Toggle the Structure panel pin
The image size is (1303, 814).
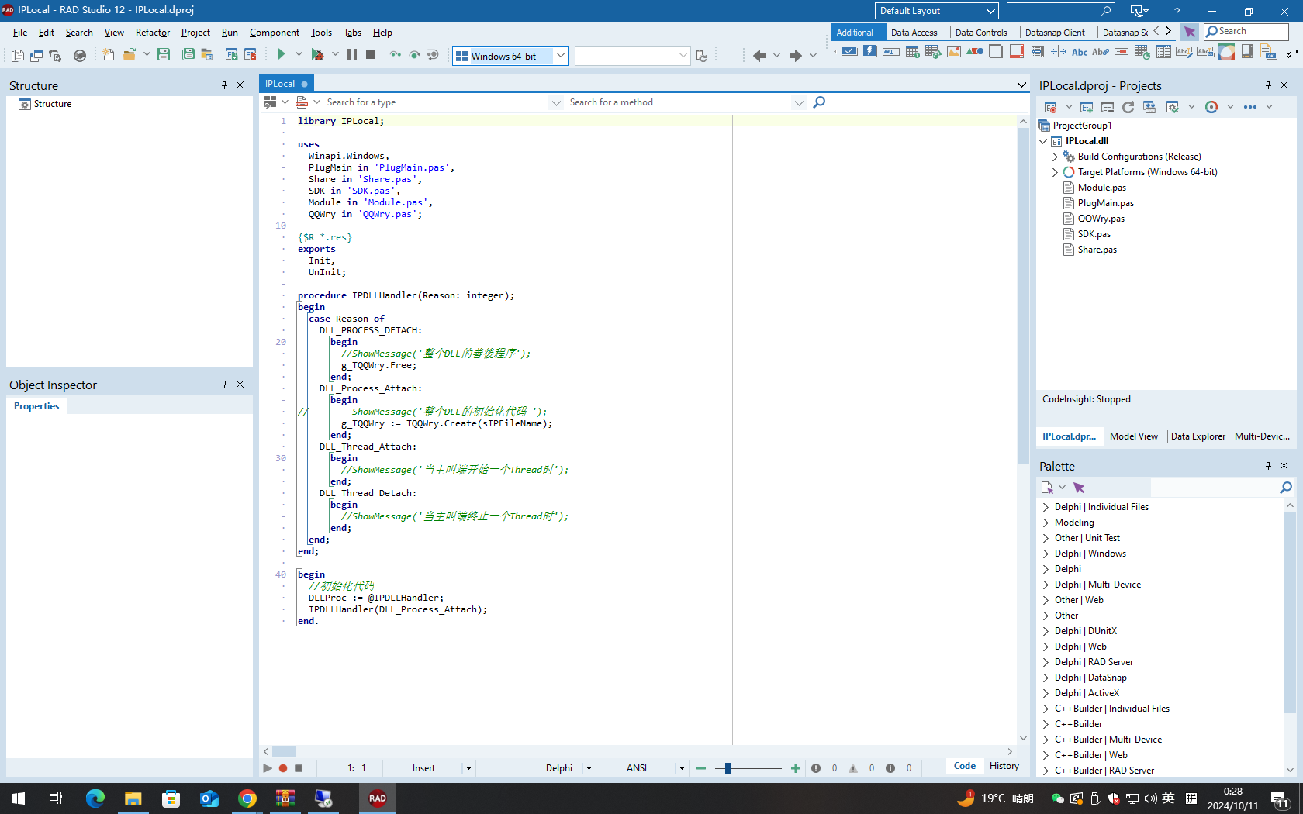tap(224, 85)
